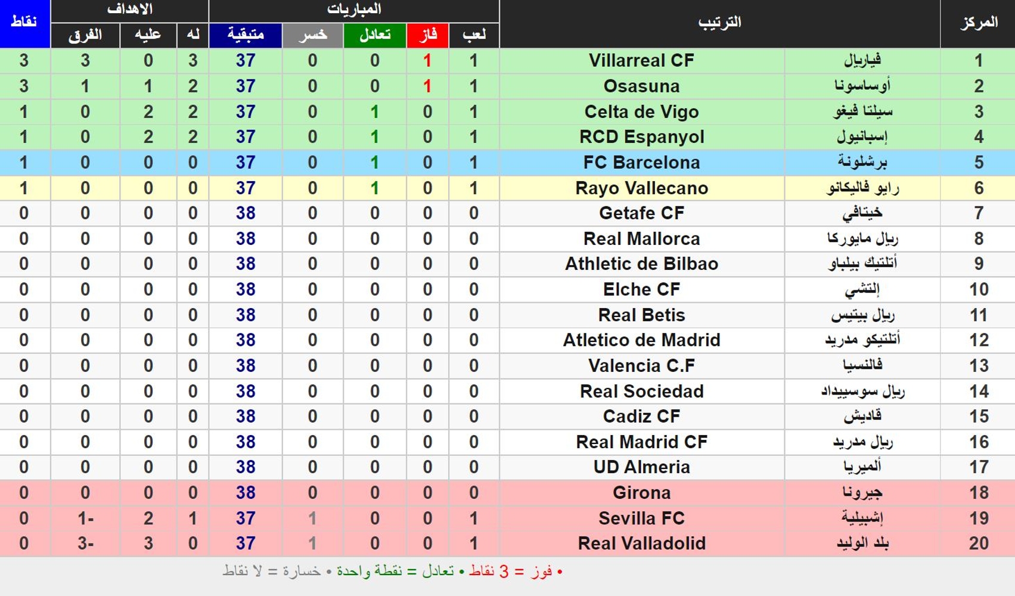
Task: Click the Arabic name برشلونة
Action: click(x=862, y=162)
